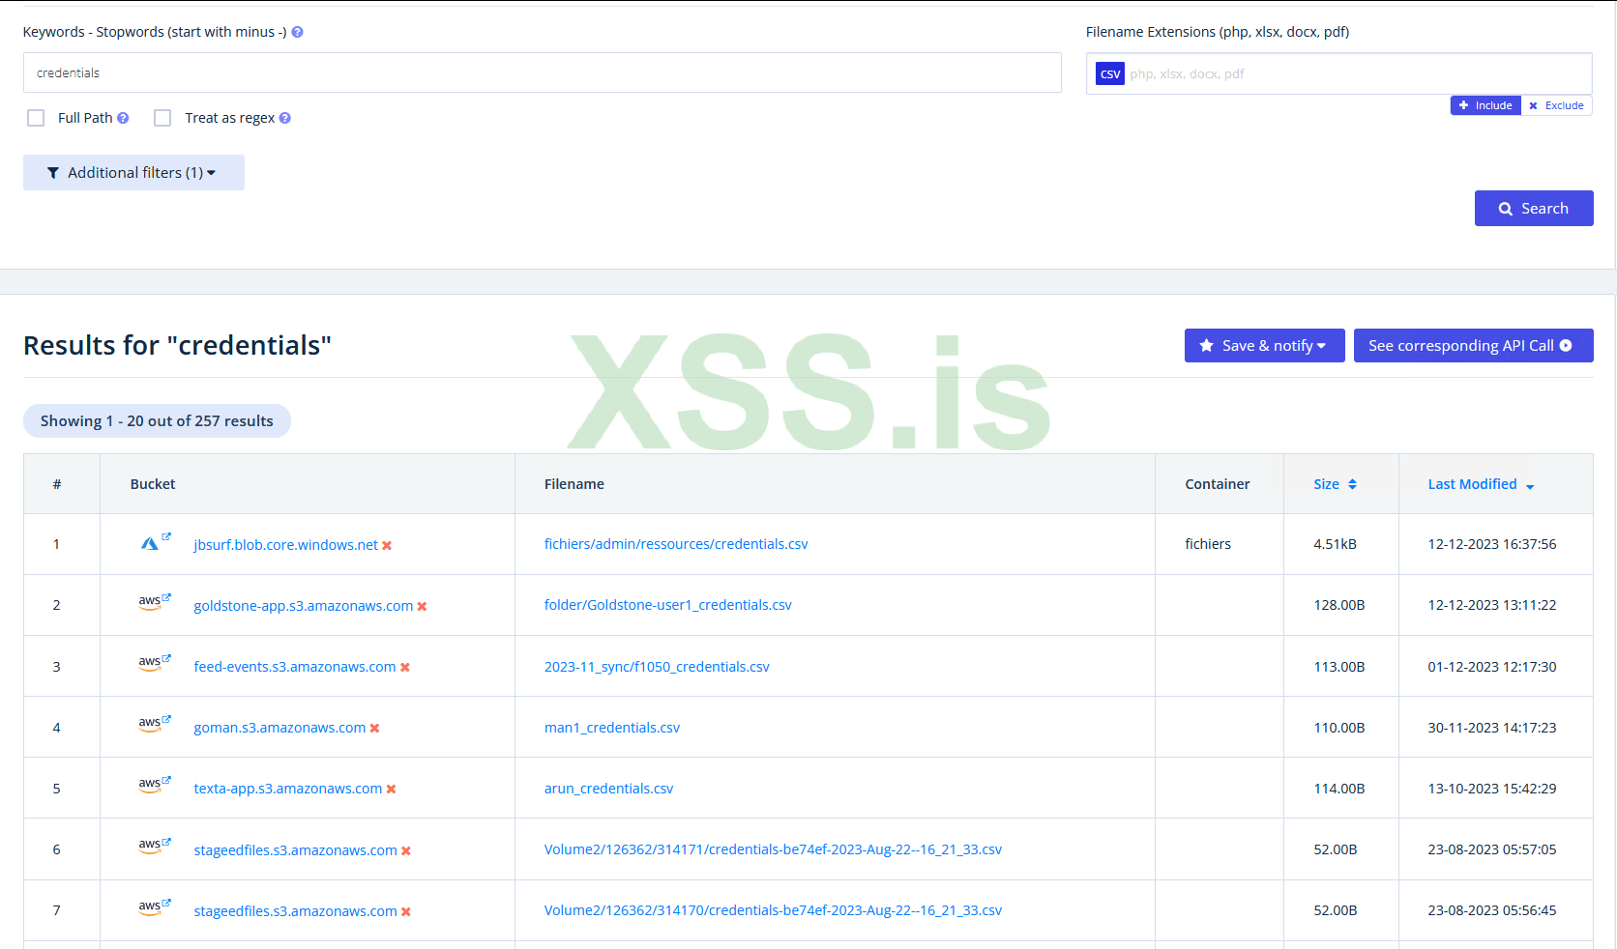
Task: Open feed-events.s3.amazonaws.com bucket link
Action: point(295,667)
